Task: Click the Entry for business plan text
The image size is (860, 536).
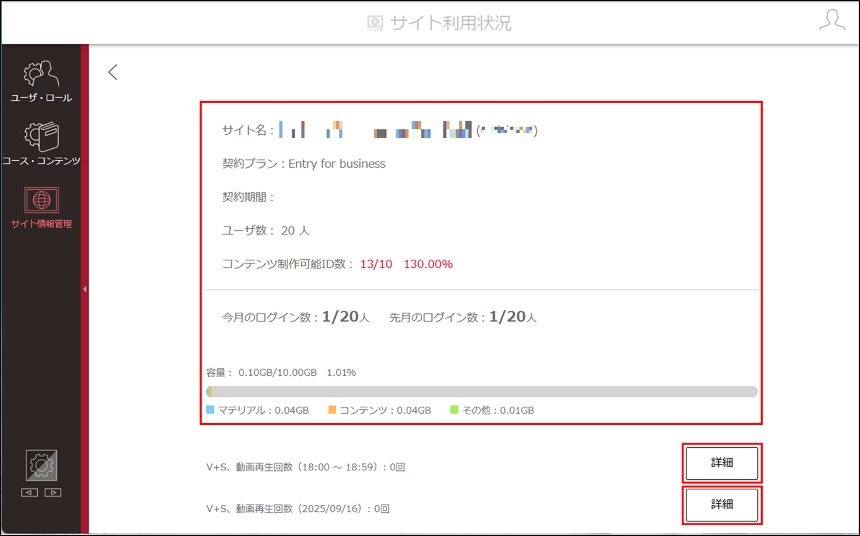Action: (337, 164)
